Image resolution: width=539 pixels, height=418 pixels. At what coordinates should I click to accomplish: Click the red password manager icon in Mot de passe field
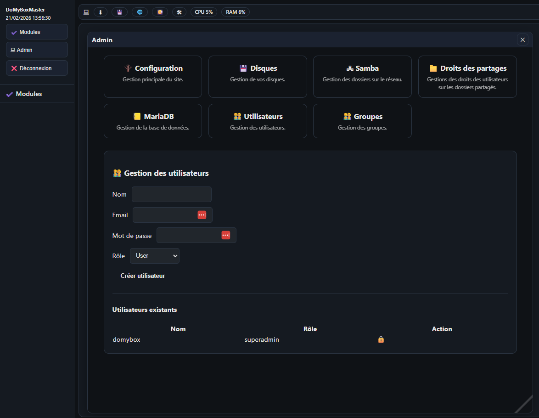click(225, 235)
